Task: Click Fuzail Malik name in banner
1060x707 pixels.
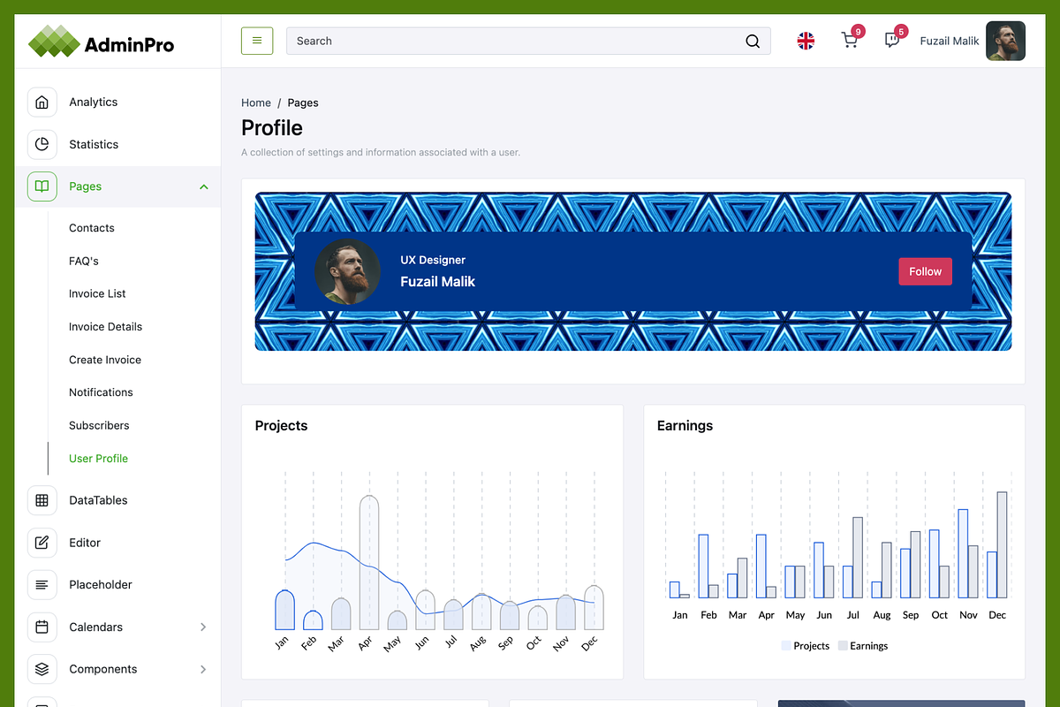Action: click(437, 282)
